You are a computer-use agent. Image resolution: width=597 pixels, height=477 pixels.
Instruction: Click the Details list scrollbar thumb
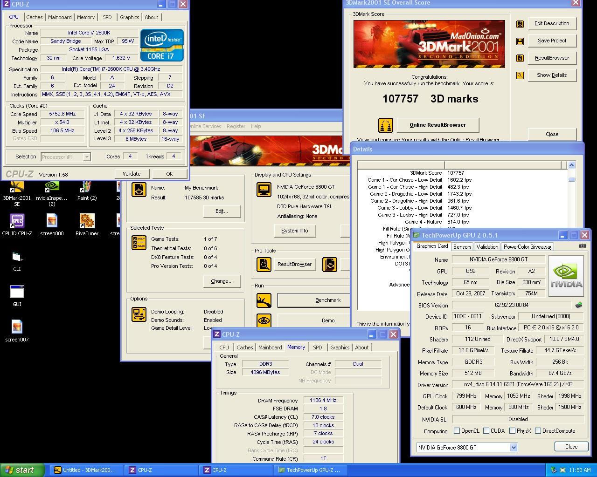pyautogui.click(x=572, y=179)
